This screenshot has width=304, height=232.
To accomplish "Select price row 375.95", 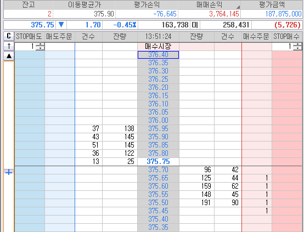I will (x=158, y=129).
